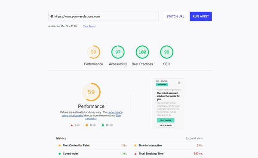Toggle Expand view in Metrics section
Viewport: 258px width, 158px height.
pos(194,138)
